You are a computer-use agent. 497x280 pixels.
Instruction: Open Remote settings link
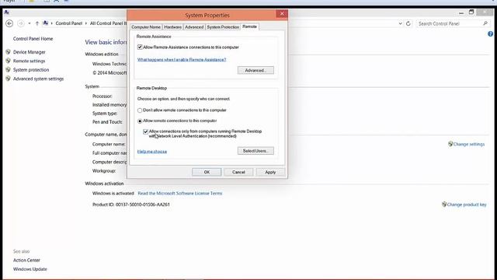[x=30, y=61]
